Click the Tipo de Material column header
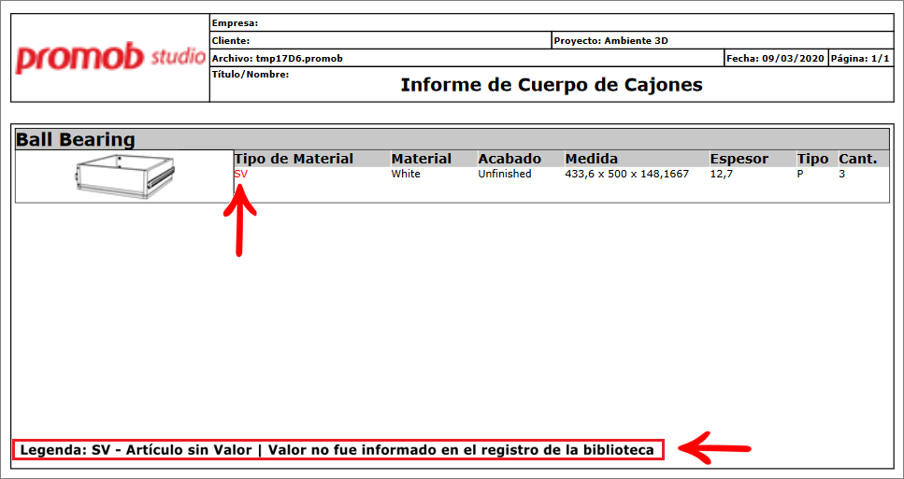Image resolution: width=904 pixels, height=479 pixels. [294, 159]
